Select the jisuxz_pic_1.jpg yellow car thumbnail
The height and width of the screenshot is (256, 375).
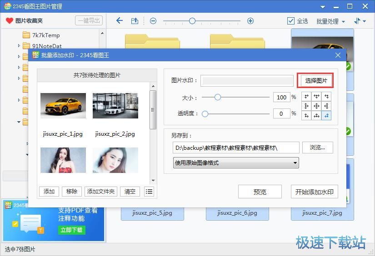pos(63,106)
